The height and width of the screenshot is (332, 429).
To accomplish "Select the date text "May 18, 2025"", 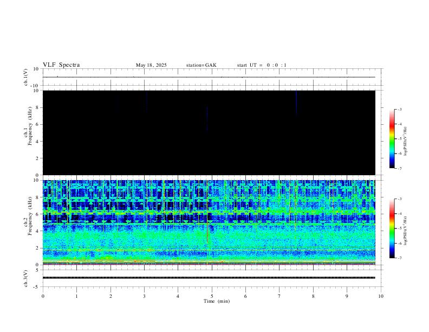I will pos(151,65).
